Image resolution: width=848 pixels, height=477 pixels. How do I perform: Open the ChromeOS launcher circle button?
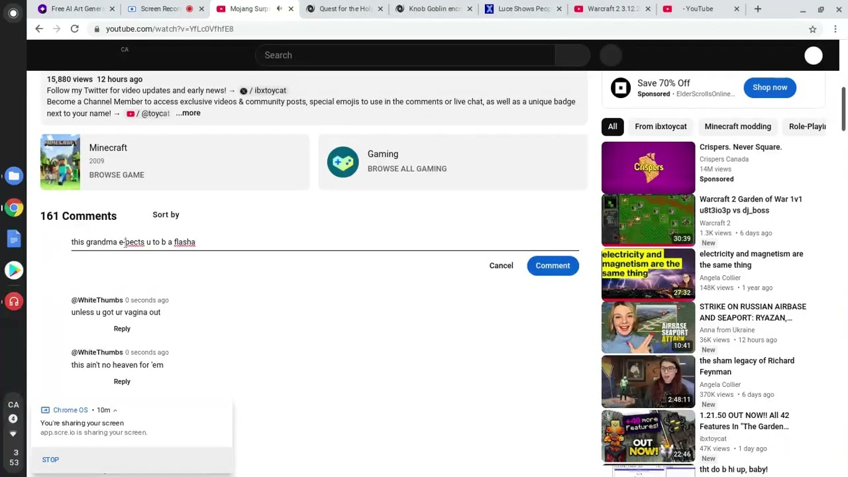pos(13,13)
